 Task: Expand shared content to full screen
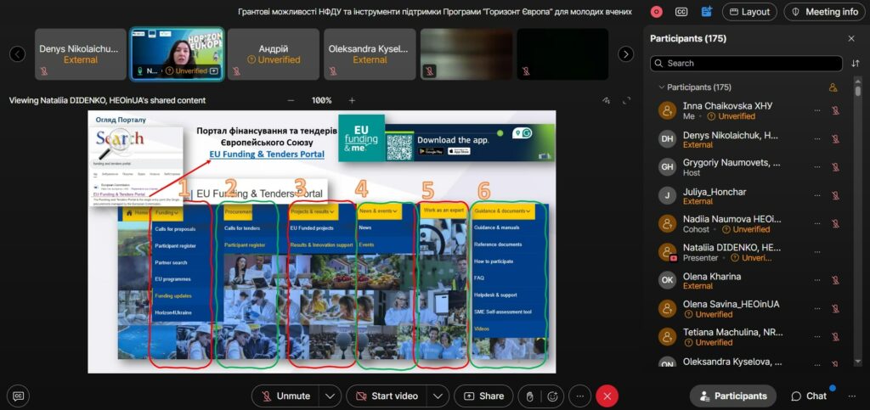[626, 100]
